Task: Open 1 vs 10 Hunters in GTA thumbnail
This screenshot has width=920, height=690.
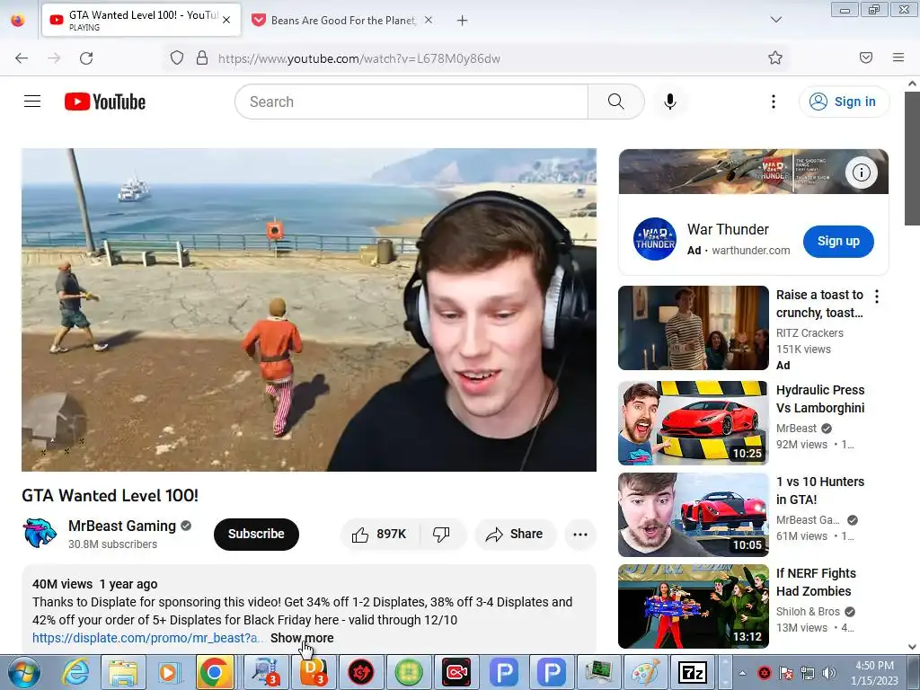Action: [x=693, y=515]
